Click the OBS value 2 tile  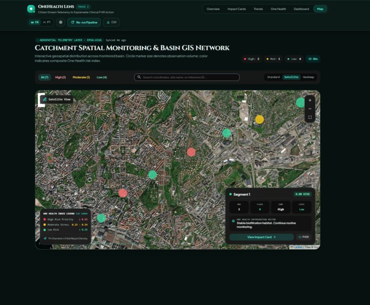(239, 207)
